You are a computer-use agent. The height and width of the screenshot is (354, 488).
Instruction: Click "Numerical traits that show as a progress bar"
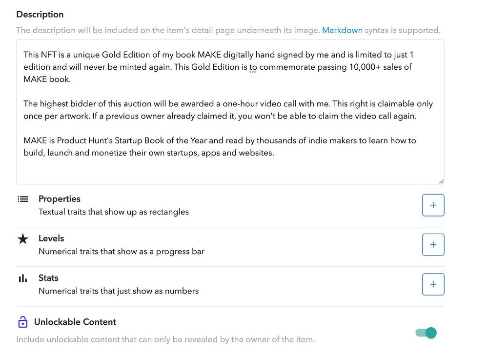[122, 252]
